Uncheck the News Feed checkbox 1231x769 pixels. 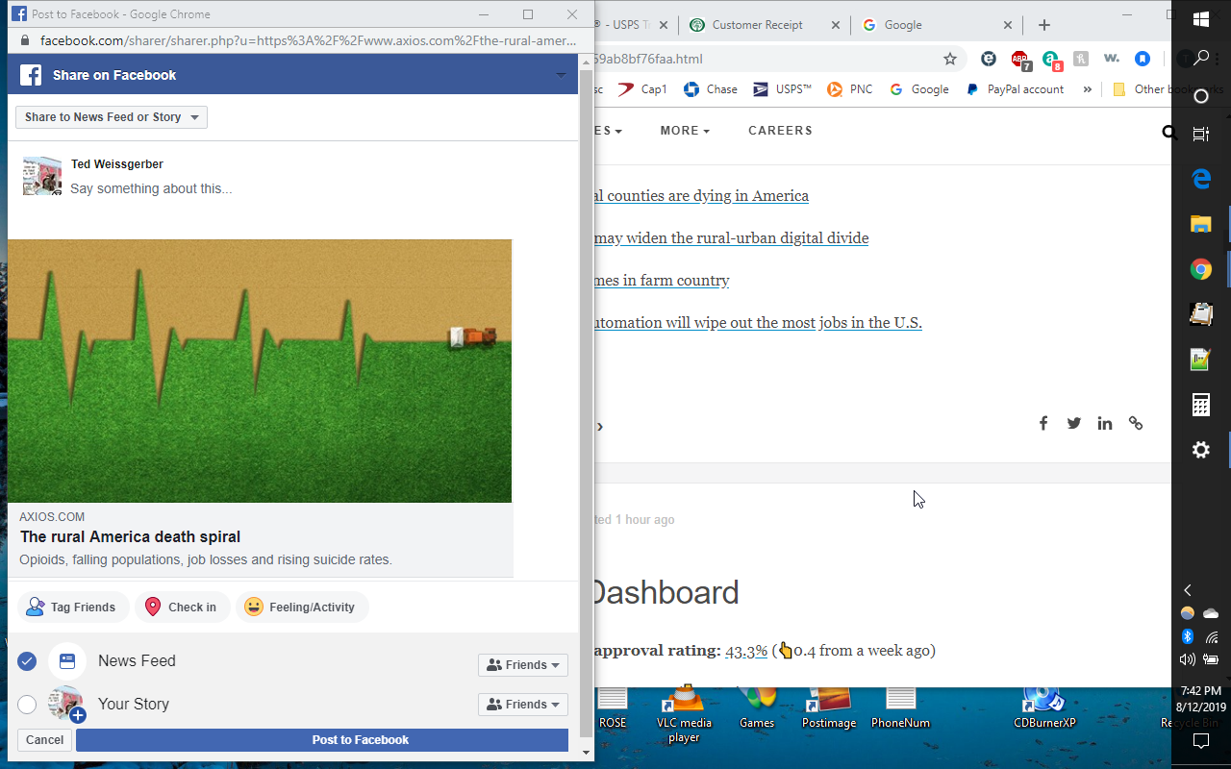point(27,661)
